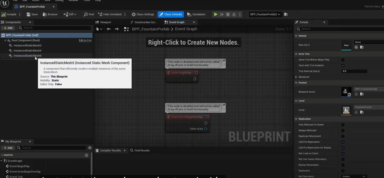Switch to the Find Results tab
The image size is (384, 178).
click(x=140, y=150)
